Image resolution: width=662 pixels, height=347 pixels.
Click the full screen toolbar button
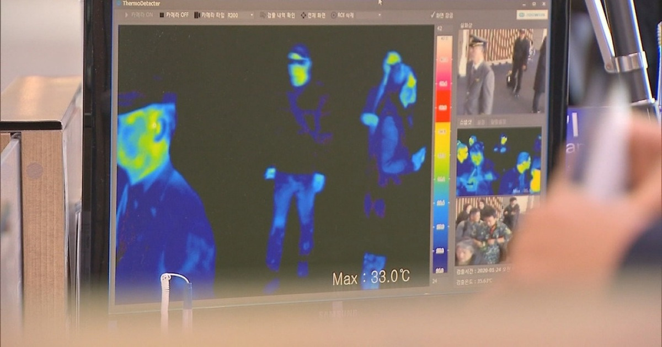pos(313,15)
